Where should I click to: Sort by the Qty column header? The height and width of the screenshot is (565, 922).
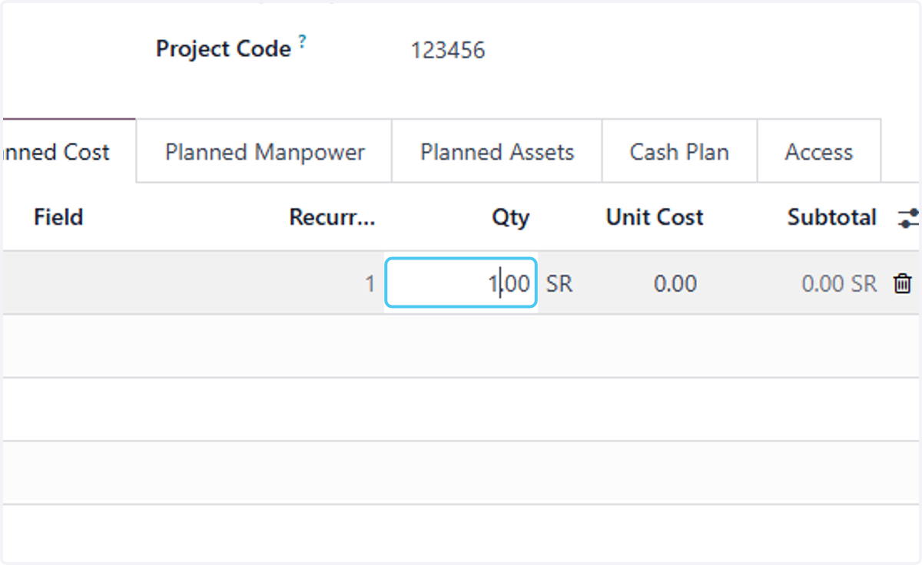[511, 217]
